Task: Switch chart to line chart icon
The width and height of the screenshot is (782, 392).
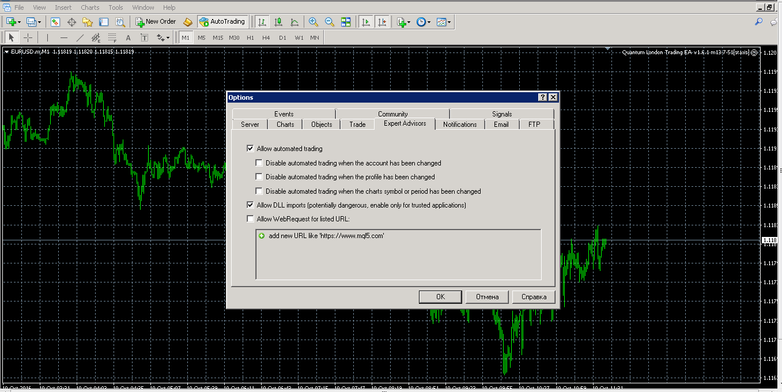Action: pos(294,22)
